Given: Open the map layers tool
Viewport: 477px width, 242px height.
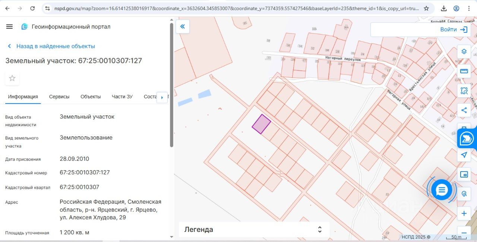Looking at the screenshot, I should [464, 51].
